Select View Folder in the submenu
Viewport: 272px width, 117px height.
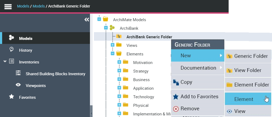(248, 70)
